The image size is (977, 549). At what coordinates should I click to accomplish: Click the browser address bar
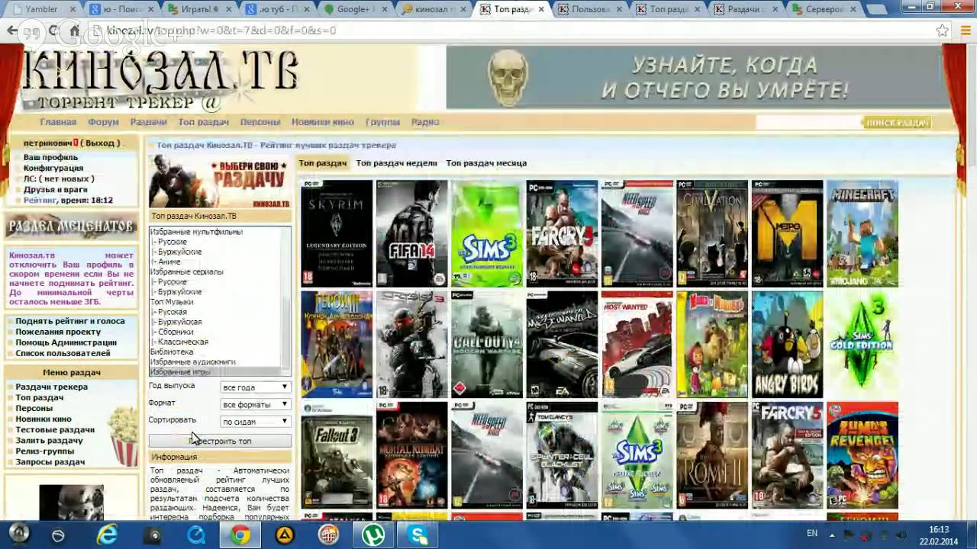pos(511,30)
